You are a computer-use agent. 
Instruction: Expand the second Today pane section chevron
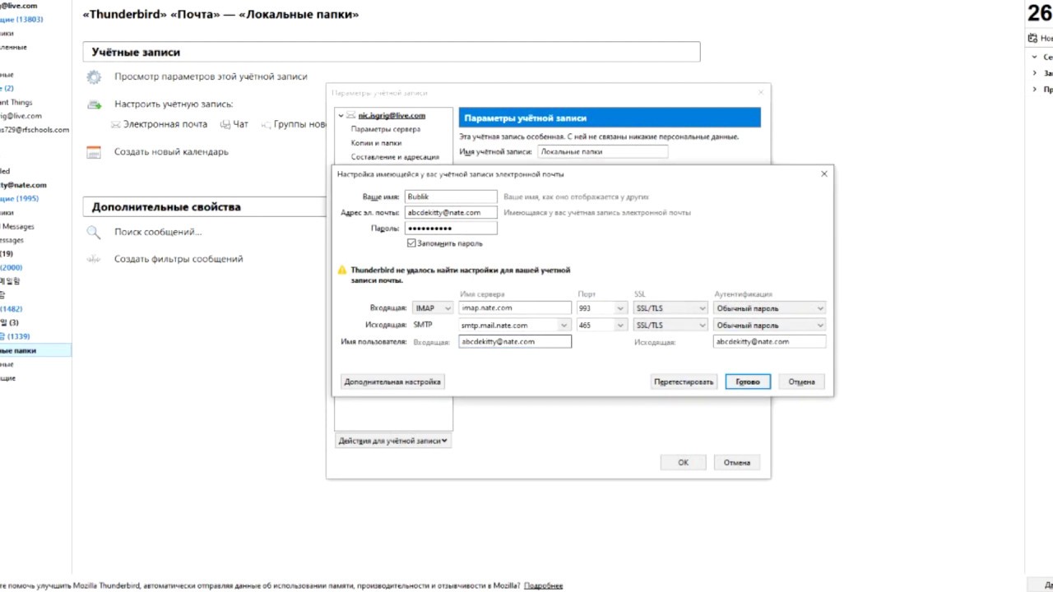1036,73
